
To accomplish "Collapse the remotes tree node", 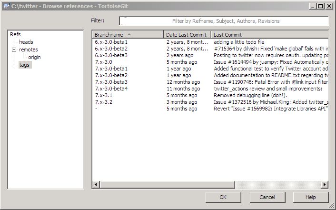I will tap(14, 50).
